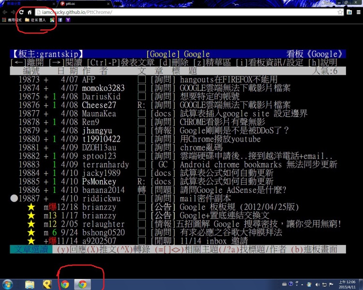Open article 19881 chrome亂碼
The height and width of the screenshot is (290, 363).
pyautogui.click(x=178, y=147)
